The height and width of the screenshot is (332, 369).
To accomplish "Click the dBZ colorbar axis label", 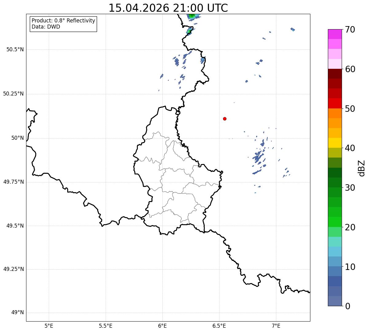I will click(x=362, y=168).
